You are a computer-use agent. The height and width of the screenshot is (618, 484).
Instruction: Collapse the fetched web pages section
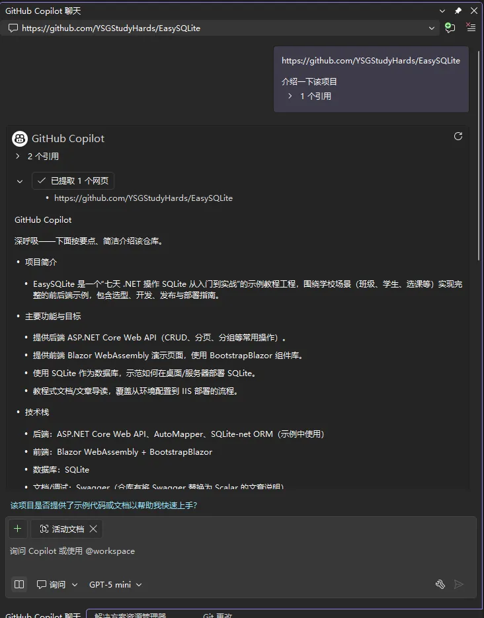(20, 181)
